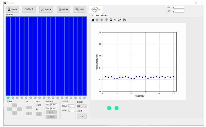Click the left arrow position button

(9, 109)
